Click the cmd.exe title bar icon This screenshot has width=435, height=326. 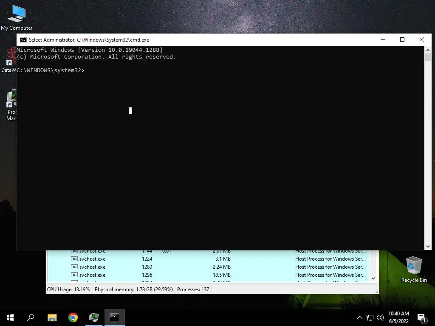coord(23,39)
